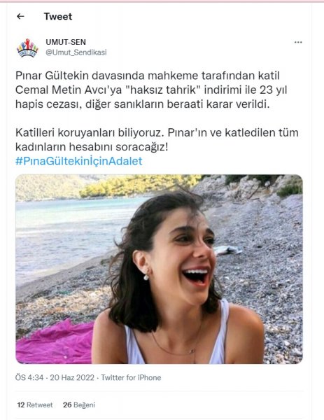The image size is (324, 420).
Task: Open the attached beach photo
Action: (x=159, y=269)
